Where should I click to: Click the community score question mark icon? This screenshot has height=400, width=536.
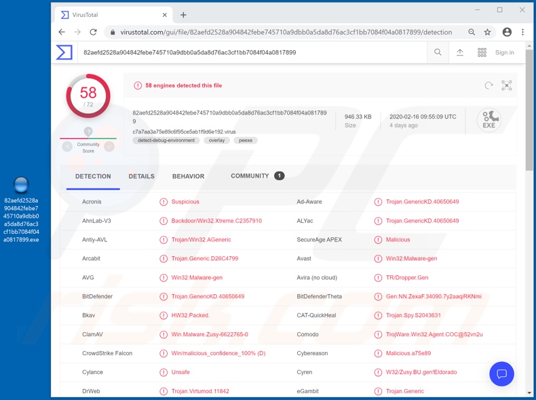88,132
